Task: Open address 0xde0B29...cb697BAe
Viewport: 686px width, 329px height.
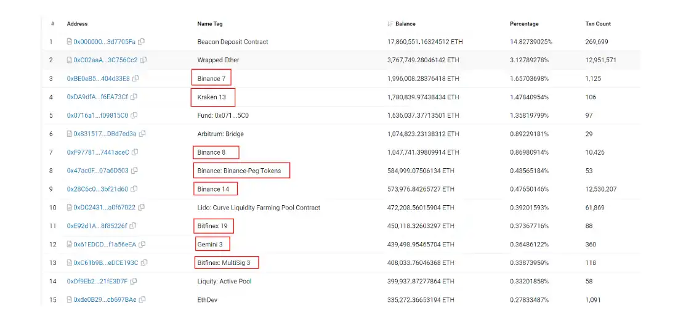Action: 105,299
